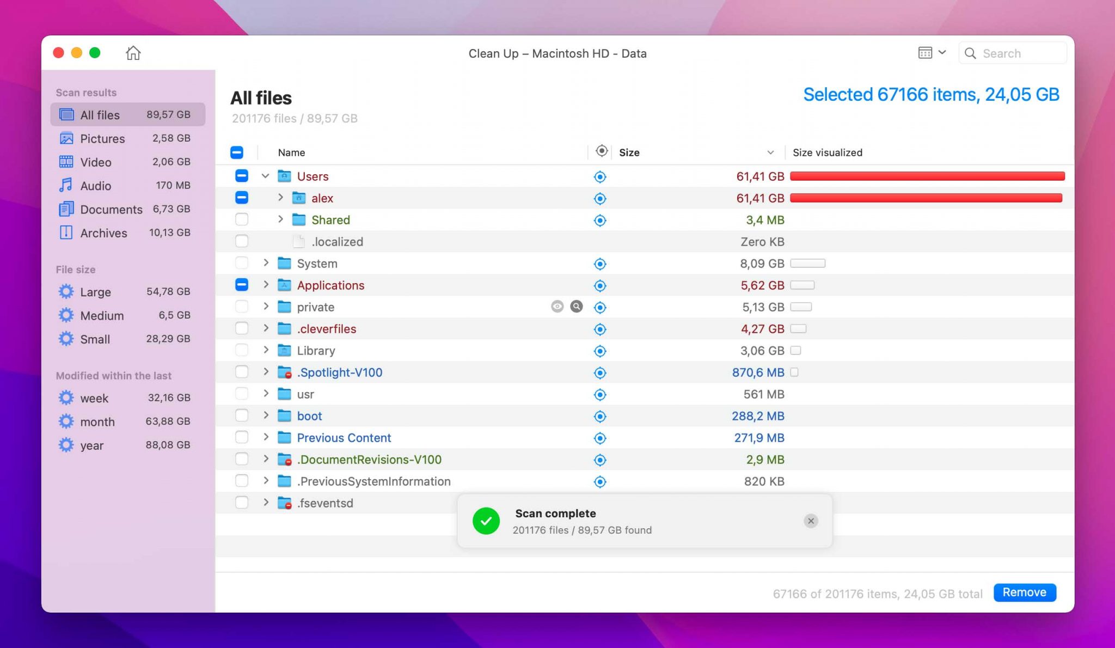Preview the private folder with eye icon
Viewport: 1115px width, 648px height.
click(557, 307)
